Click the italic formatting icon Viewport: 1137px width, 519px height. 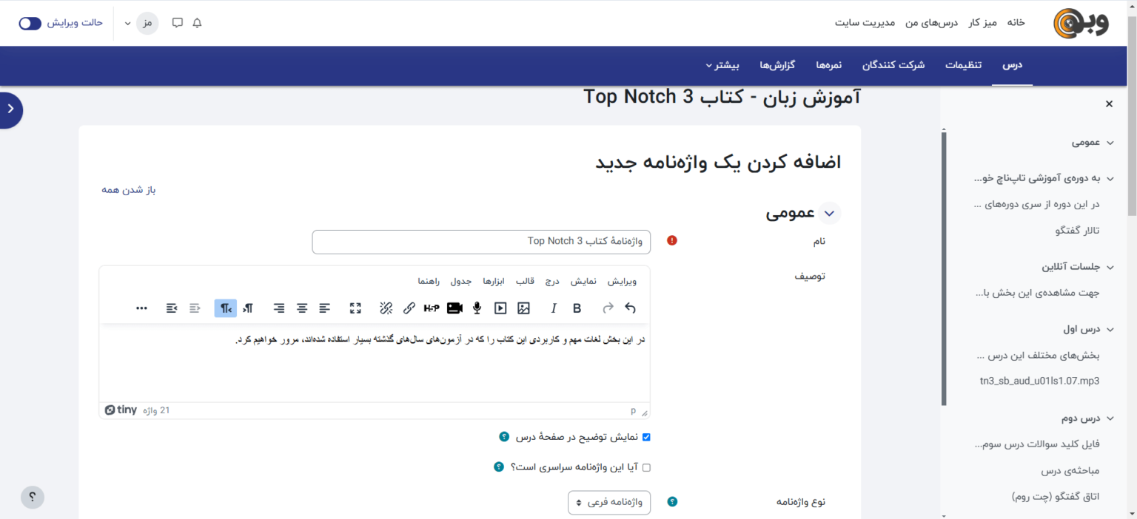pos(553,308)
